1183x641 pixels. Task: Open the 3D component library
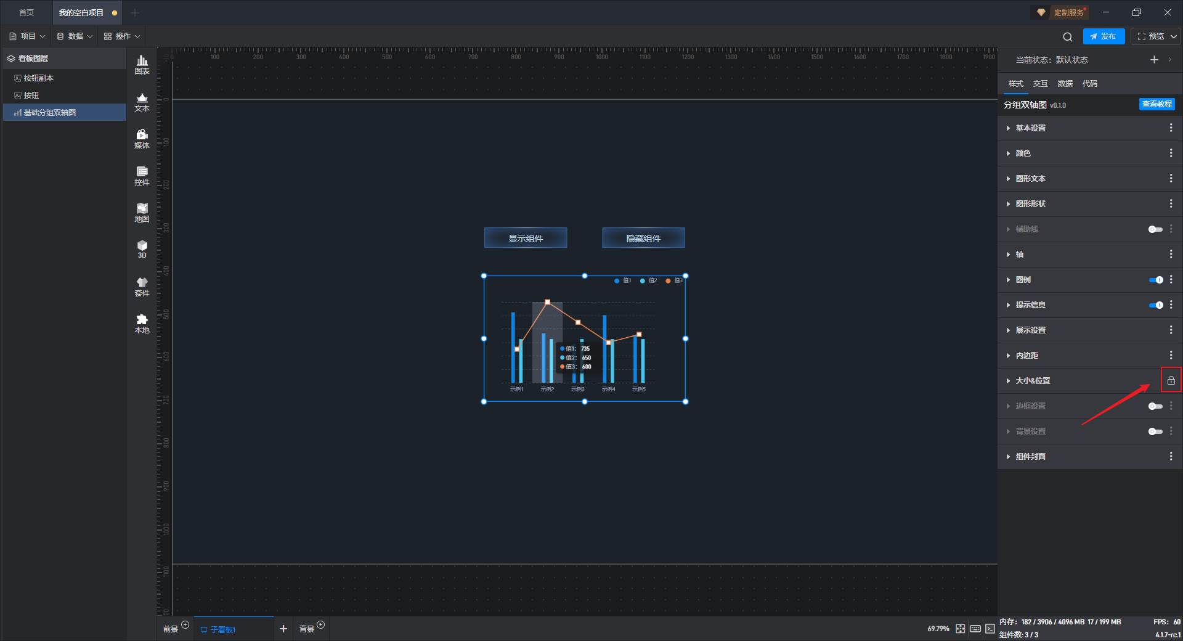pos(142,249)
